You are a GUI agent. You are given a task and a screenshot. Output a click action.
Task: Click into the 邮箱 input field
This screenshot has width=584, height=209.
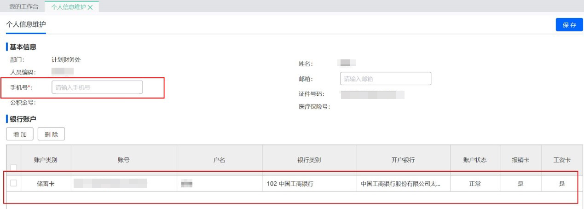385,79
